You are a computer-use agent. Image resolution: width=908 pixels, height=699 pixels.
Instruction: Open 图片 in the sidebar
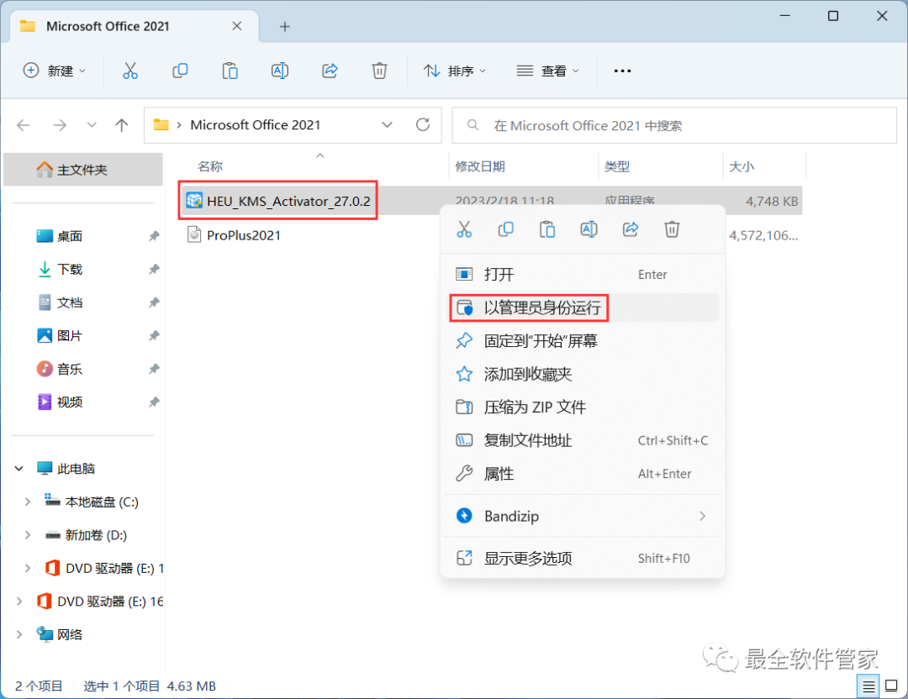coord(70,335)
